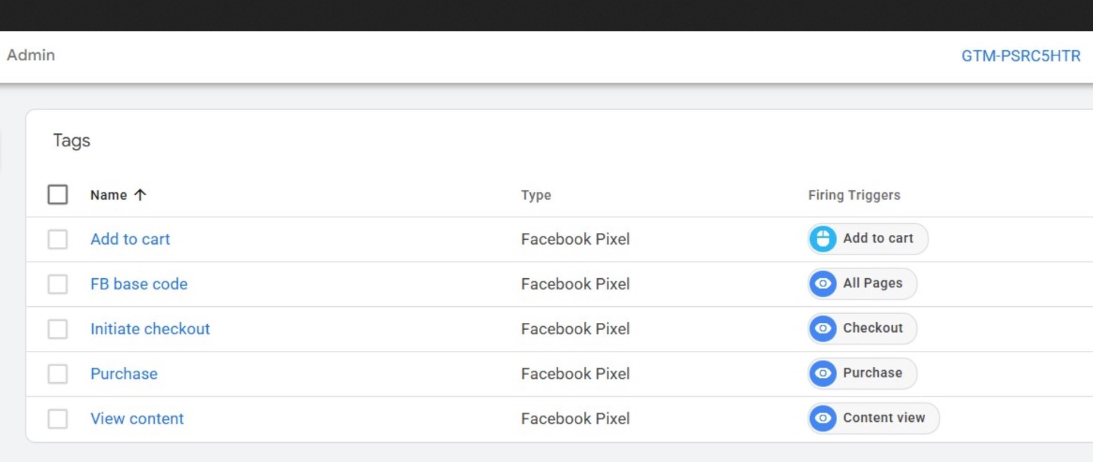This screenshot has height=462, width=1093.
Task: Click the Purchase trigger eye icon
Action: pyautogui.click(x=823, y=373)
